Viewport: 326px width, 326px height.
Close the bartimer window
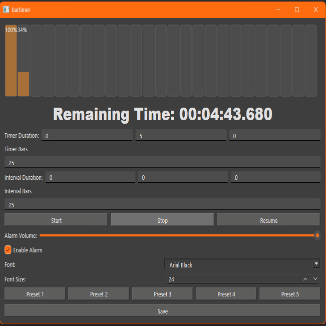click(315, 10)
